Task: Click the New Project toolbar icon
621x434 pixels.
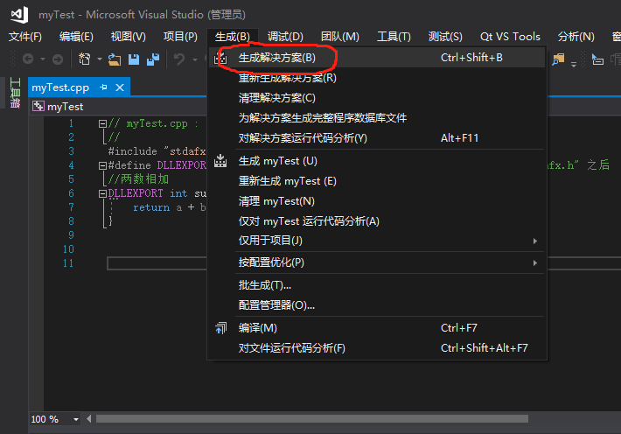Action: coord(84,59)
